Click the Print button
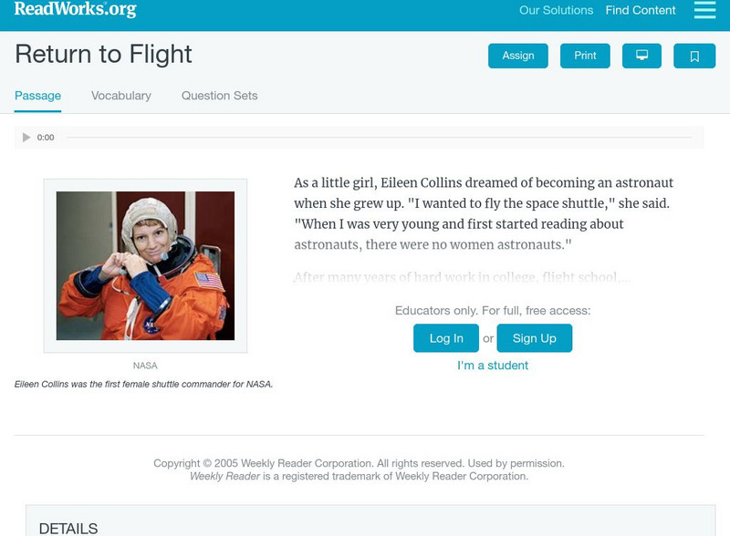 (584, 55)
